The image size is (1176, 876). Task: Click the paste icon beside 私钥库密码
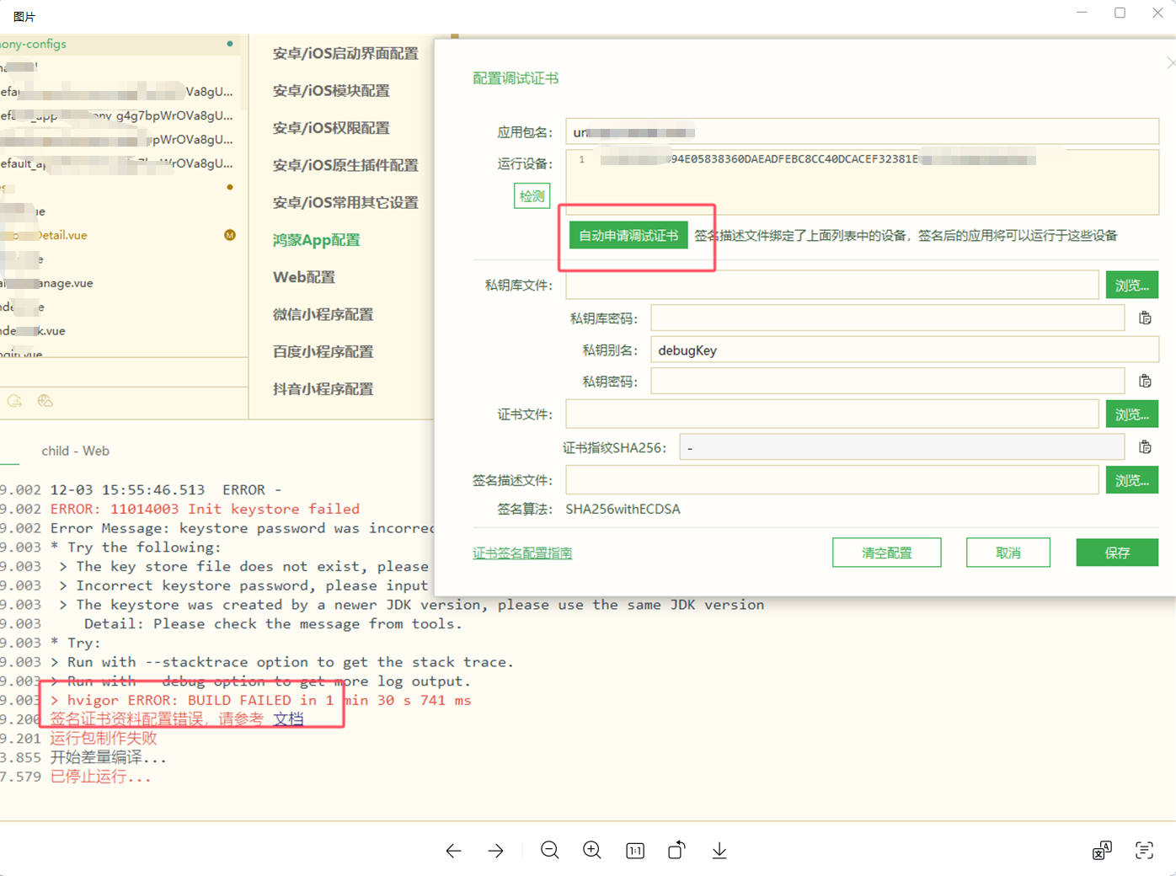point(1145,318)
